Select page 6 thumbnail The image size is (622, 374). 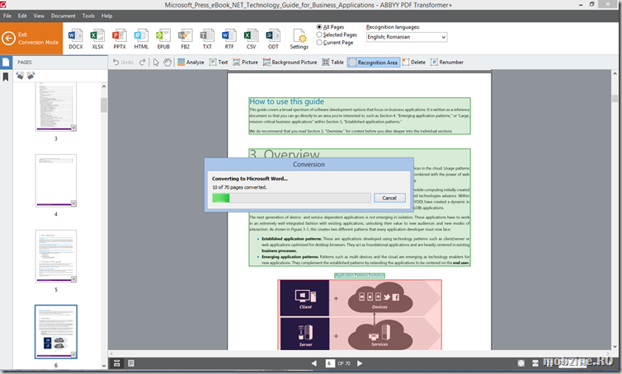tap(56, 332)
